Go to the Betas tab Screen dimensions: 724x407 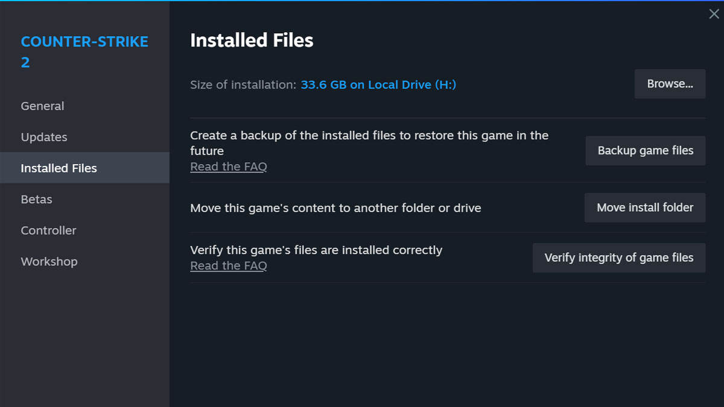click(x=36, y=200)
